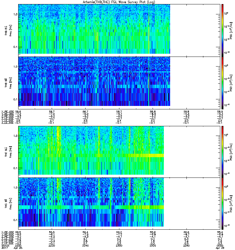This screenshot has width=235, height=250.
Task: Click the '56.4' X_RE_GSE value under THC panels
Action: click(x=85, y=232)
